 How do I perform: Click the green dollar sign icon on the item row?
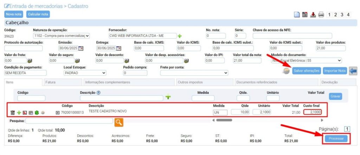[37, 113]
